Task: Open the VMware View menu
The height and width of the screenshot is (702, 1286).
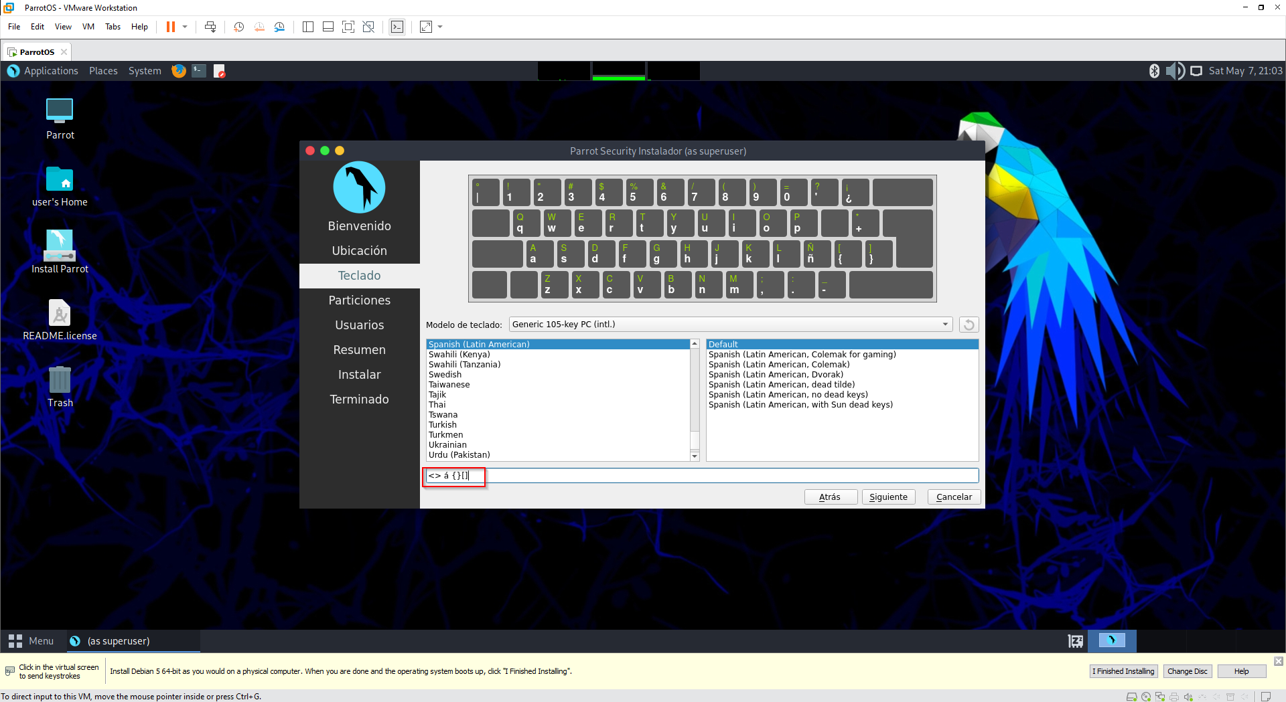Action: 63,27
